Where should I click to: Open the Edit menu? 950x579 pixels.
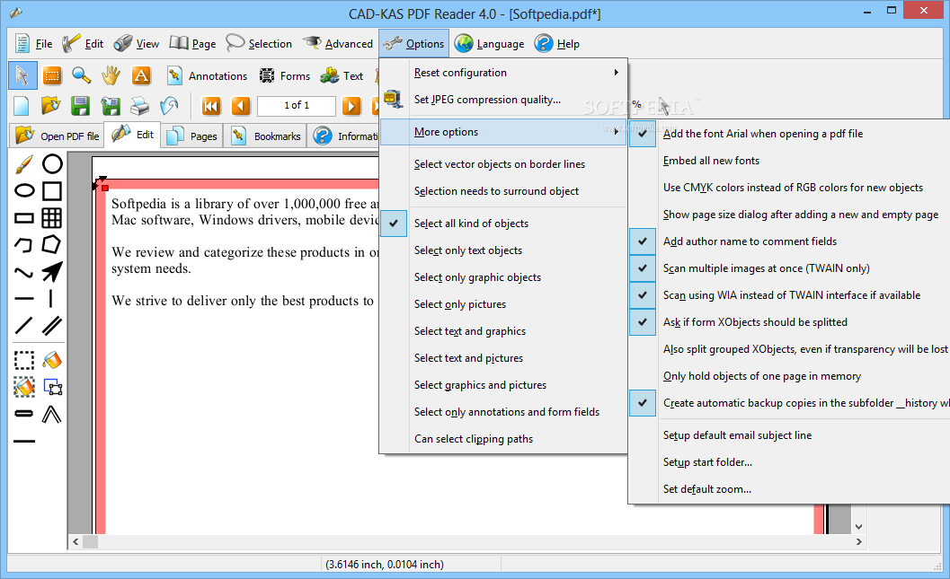click(x=83, y=44)
